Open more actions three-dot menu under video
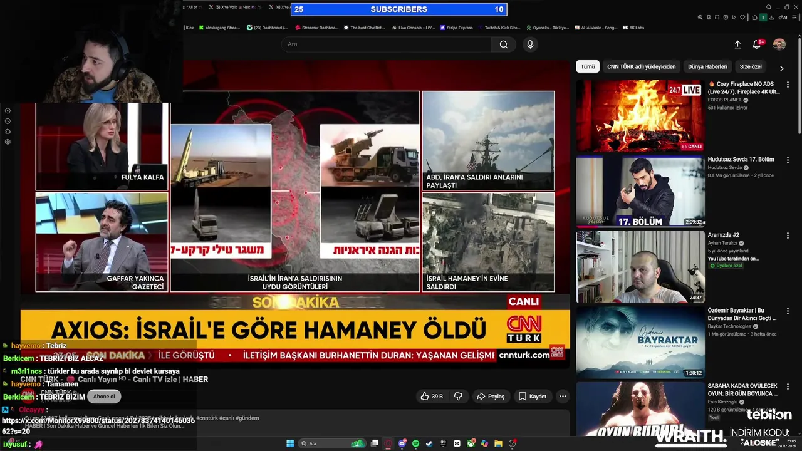802x451 pixels. [563, 397]
